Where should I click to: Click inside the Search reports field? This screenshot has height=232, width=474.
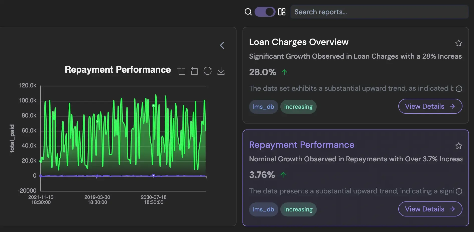(351, 12)
